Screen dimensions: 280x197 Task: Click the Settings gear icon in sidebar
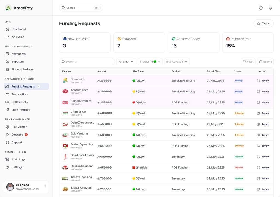tap(7, 167)
